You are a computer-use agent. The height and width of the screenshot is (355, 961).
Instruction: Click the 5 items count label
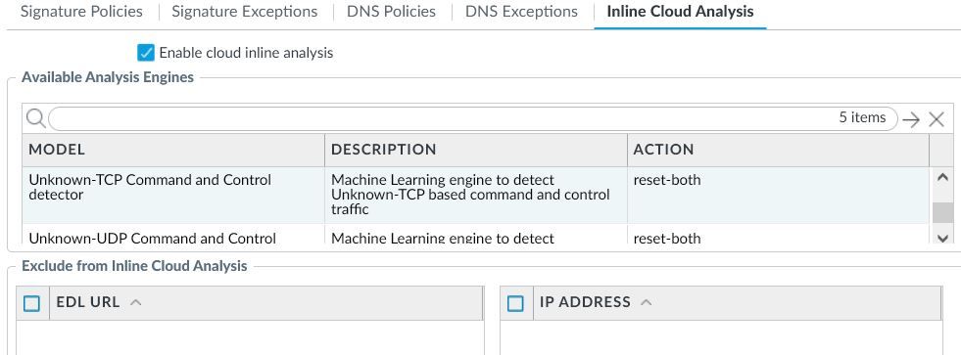(x=862, y=117)
